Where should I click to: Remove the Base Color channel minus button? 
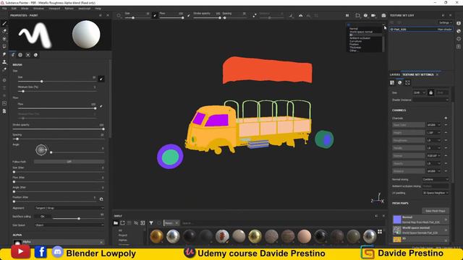pyautogui.click(x=446, y=125)
